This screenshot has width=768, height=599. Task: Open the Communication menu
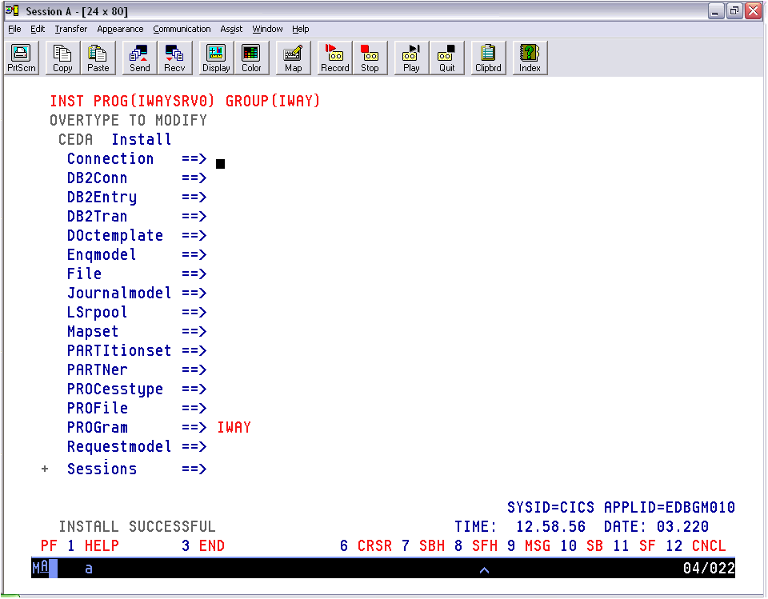tap(182, 29)
